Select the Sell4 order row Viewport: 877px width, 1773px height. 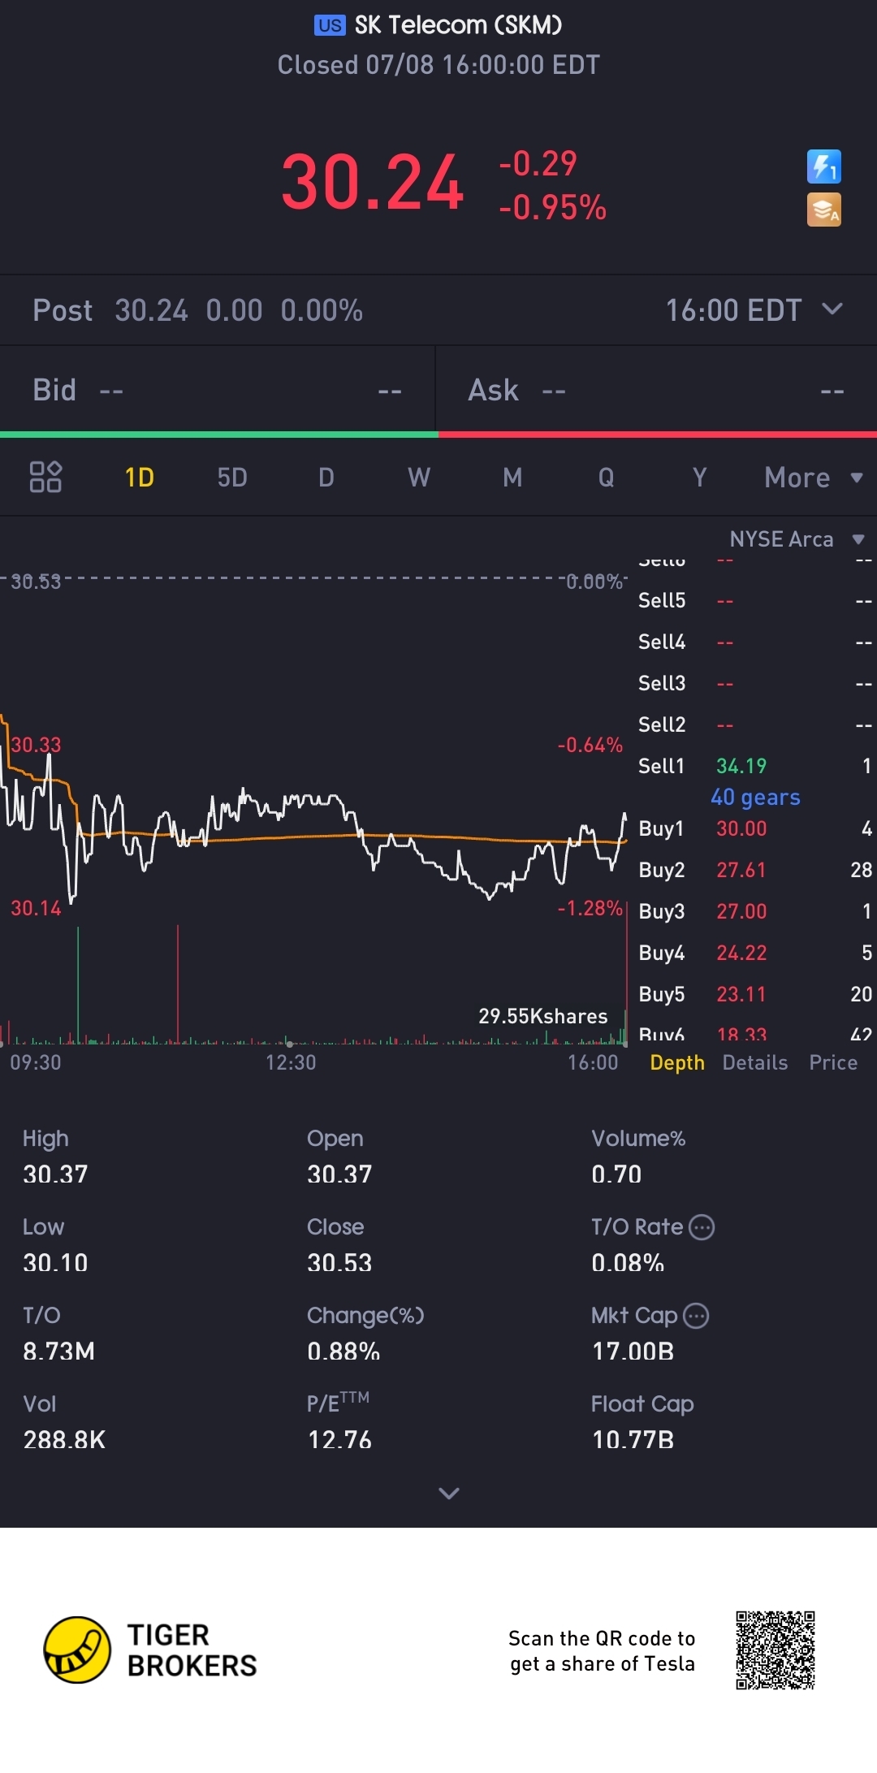(754, 642)
